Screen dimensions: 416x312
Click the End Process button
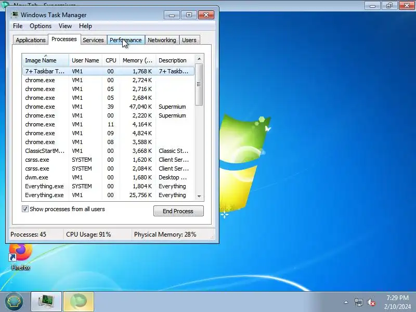pos(178,211)
